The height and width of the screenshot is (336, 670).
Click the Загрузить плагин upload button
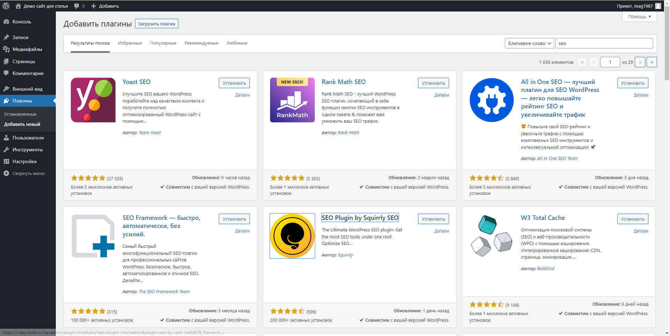pos(156,24)
